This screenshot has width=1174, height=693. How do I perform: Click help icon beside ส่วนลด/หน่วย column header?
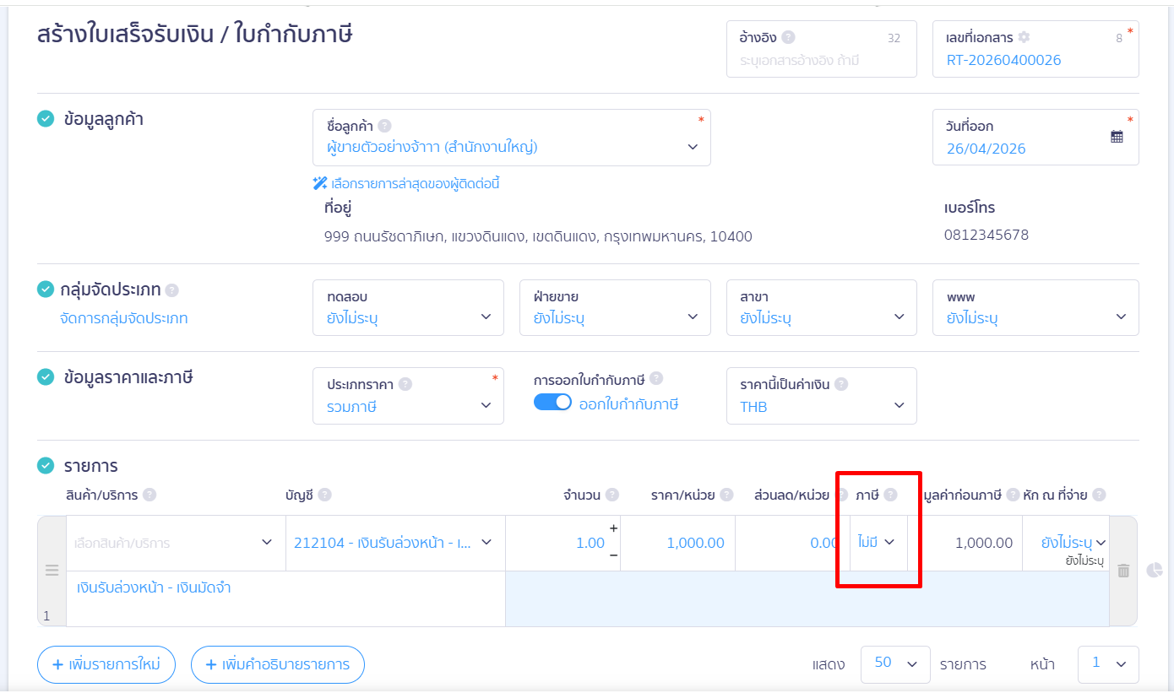point(841,495)
